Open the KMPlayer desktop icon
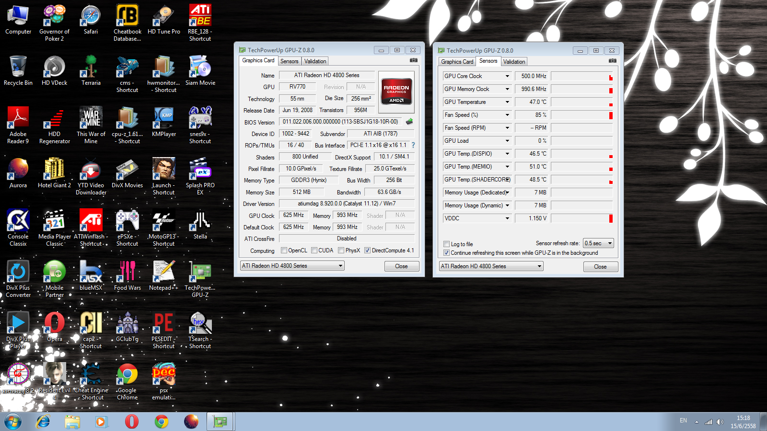 (x=164, y=122)
